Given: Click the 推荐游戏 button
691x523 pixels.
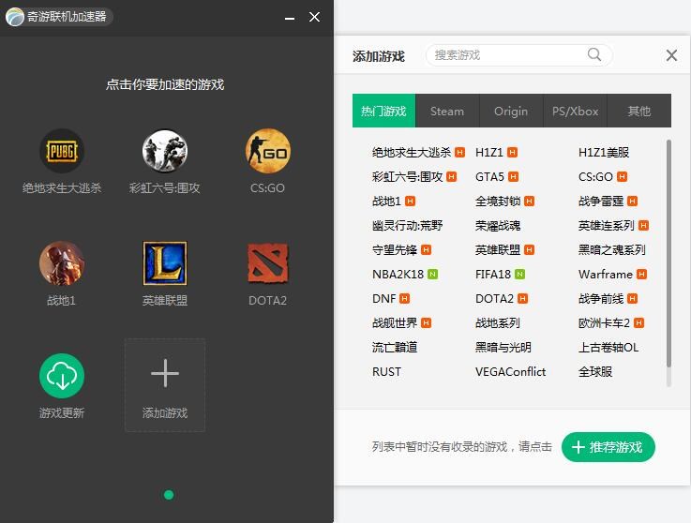Looking at the screenshot, I should pyautogui.click(x=608, y=447).
